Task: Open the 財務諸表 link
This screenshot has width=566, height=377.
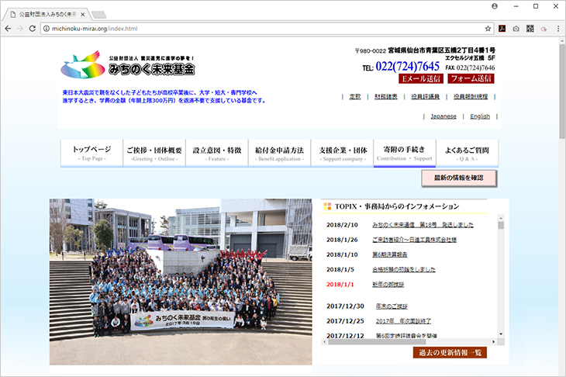Action: [385, 97]
